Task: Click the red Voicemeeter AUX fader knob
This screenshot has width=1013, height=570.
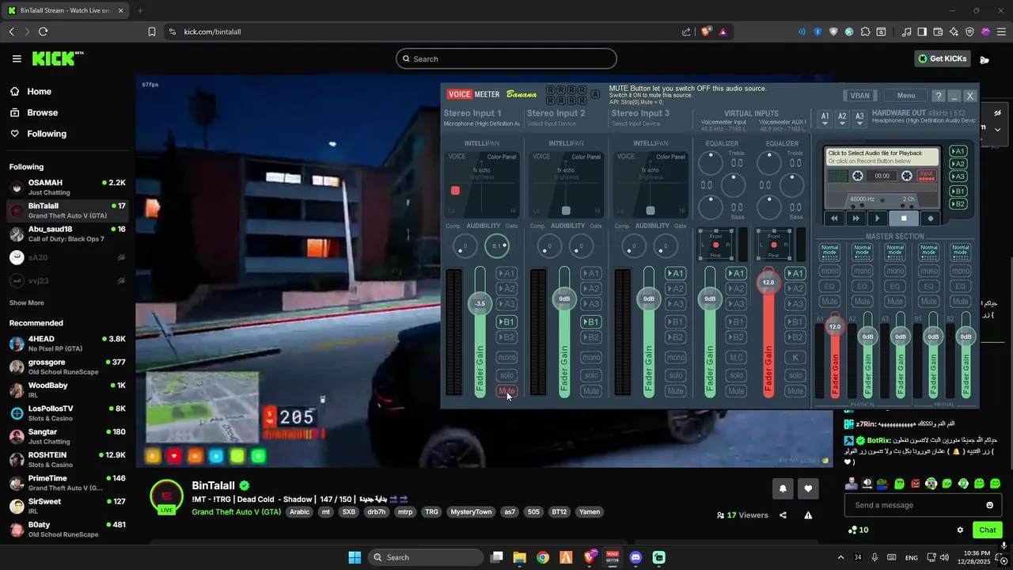Action: click(x=768, y=282)
